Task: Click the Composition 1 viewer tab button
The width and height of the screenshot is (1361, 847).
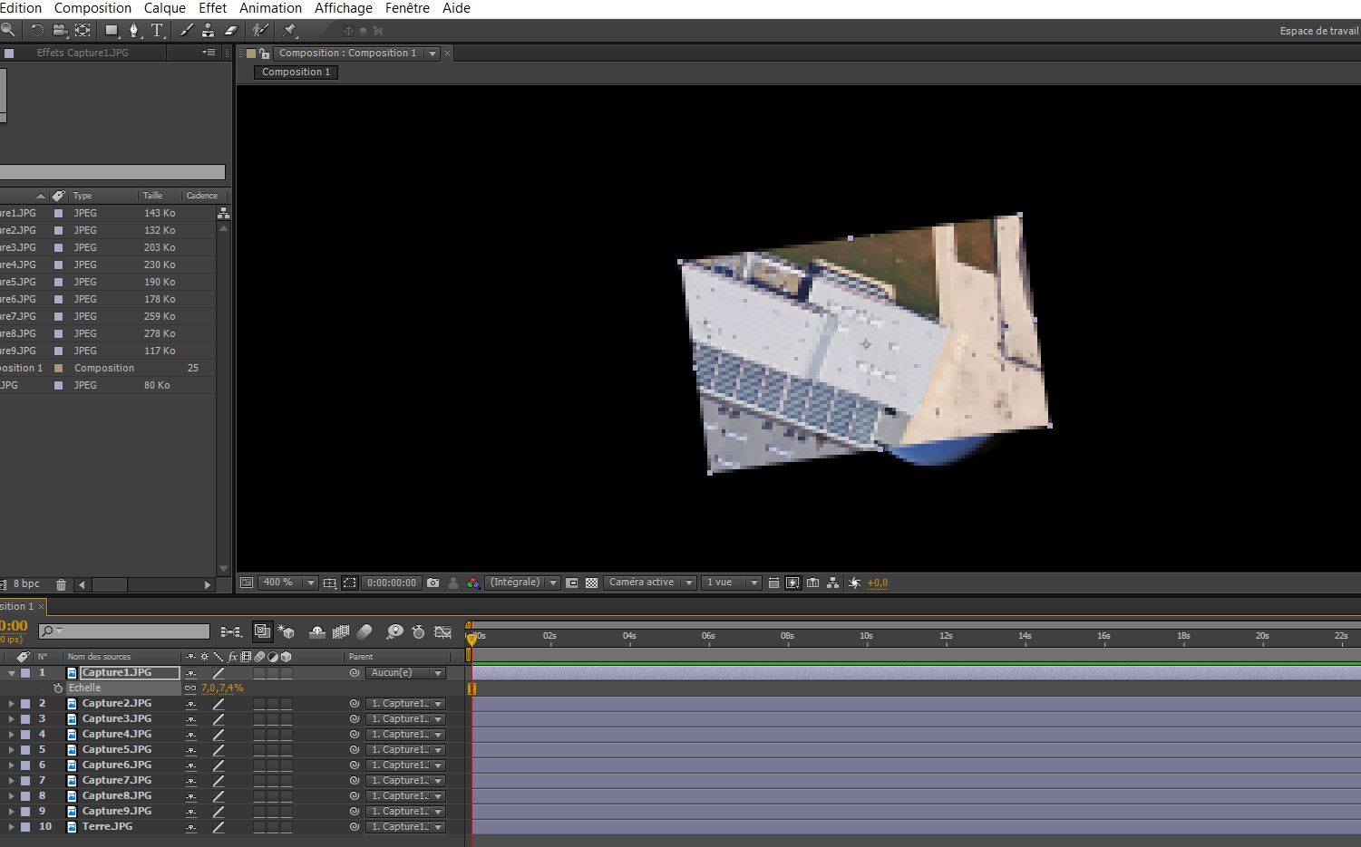Action: (297, 72)
